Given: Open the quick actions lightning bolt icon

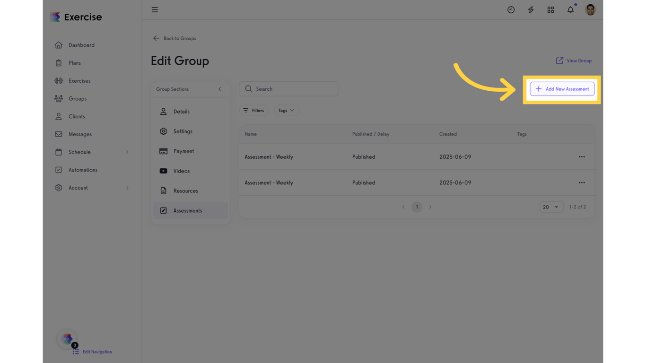Looking at the screenshot, I should [x=531, y=9].
